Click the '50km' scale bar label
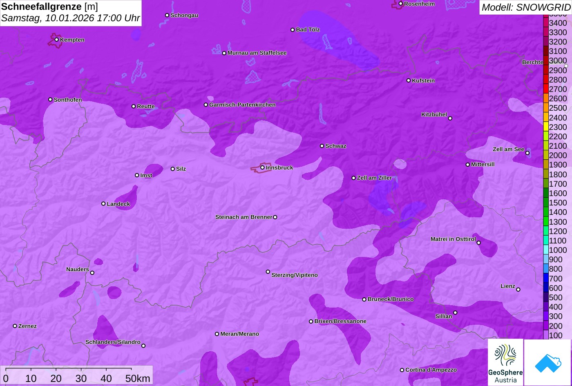This screenshot has height=386, width=572. [138, 379]
